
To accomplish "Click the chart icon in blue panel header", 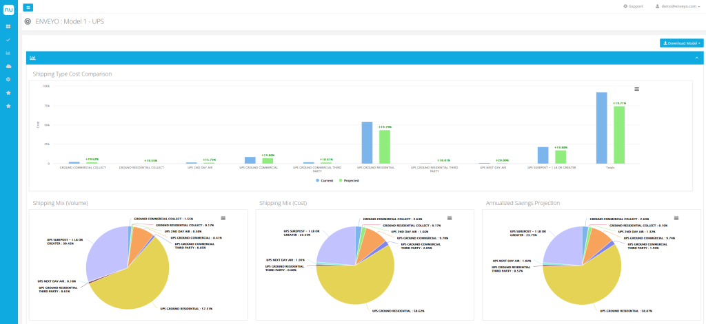I will pos(32,58).
